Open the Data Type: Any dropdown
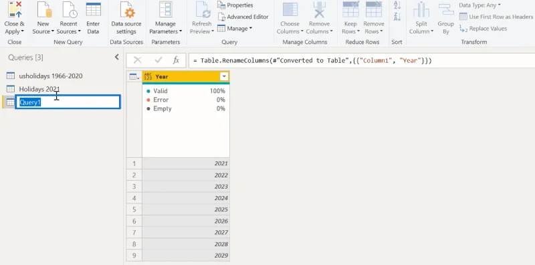 (x=479, y=5)
